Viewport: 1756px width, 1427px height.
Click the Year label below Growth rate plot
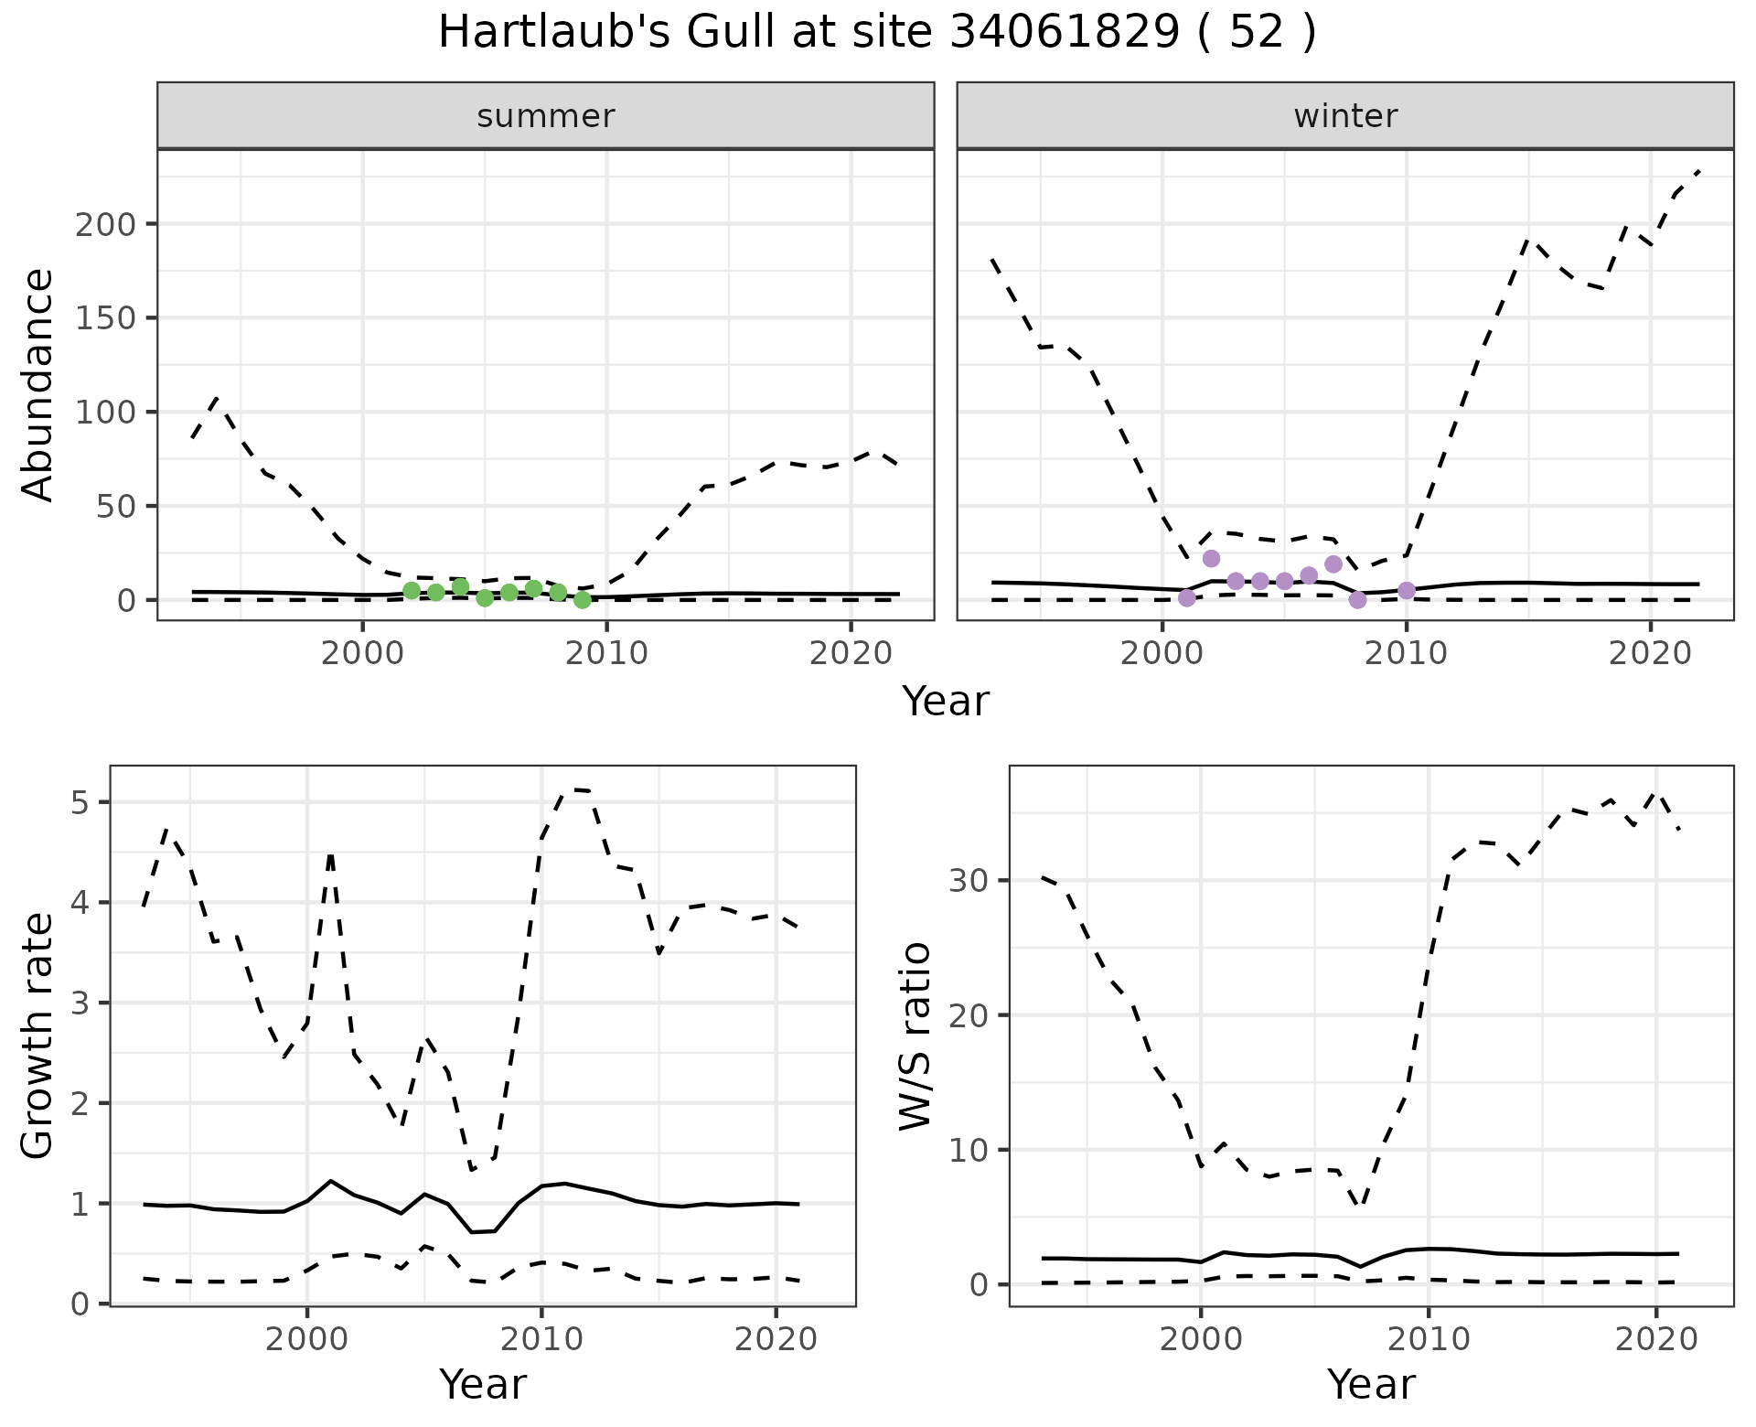[x=483, y=1384]
